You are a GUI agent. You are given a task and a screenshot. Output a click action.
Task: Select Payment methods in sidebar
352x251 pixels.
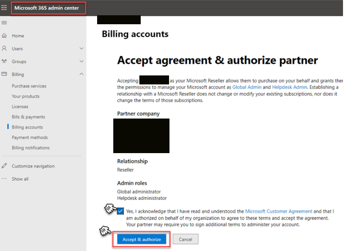(x=30, y=137)
